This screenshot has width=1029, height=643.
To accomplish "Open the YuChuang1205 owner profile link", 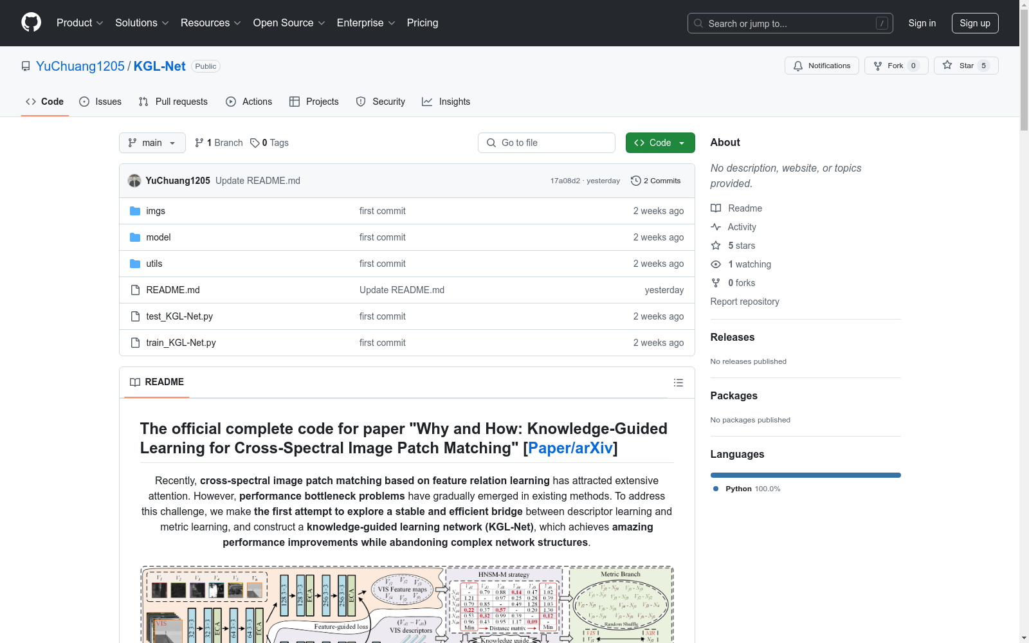I will coord(80,66).
